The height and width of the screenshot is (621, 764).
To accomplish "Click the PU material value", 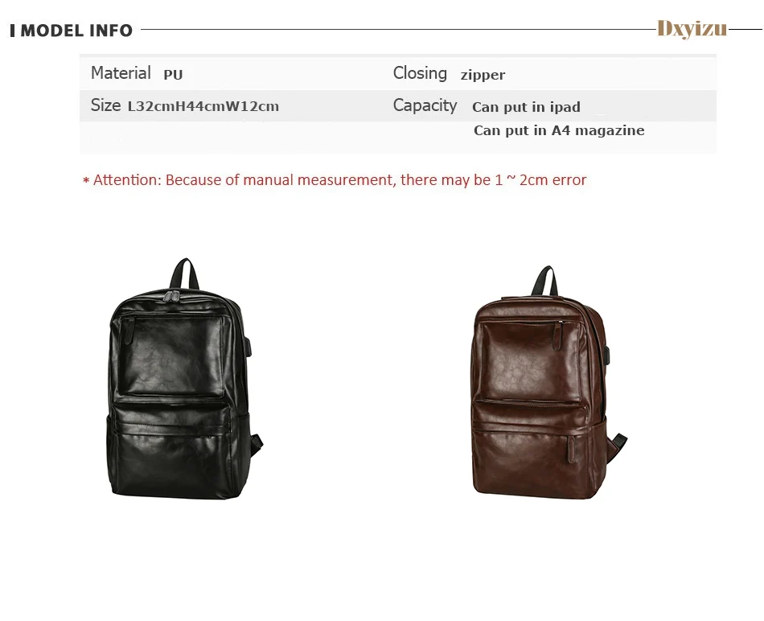I will (x=173, y=75).
